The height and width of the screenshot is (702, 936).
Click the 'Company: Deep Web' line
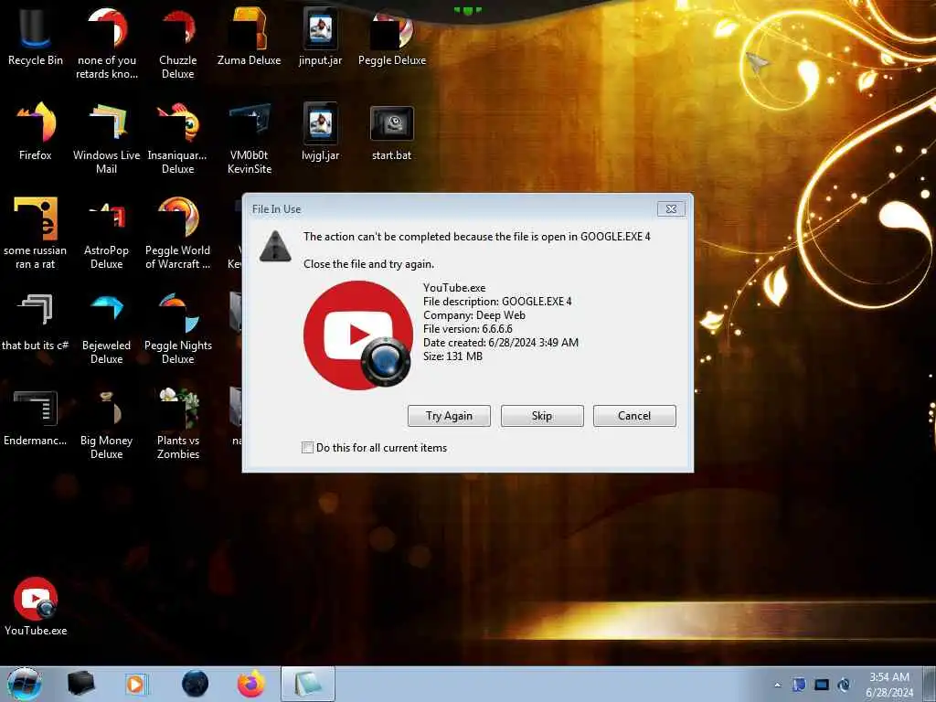(x=474, y=315)
